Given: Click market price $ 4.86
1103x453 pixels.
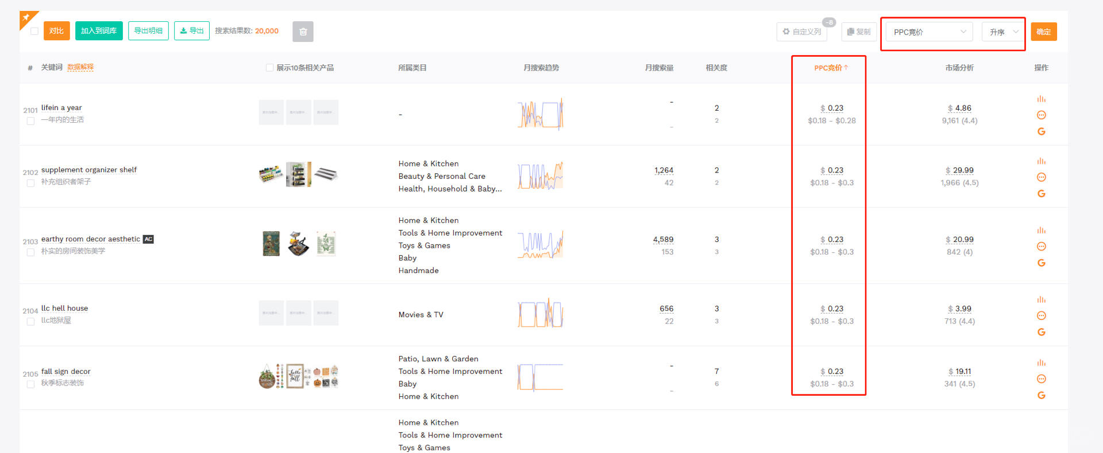Looking at the screenshot, I should point(959,108).
